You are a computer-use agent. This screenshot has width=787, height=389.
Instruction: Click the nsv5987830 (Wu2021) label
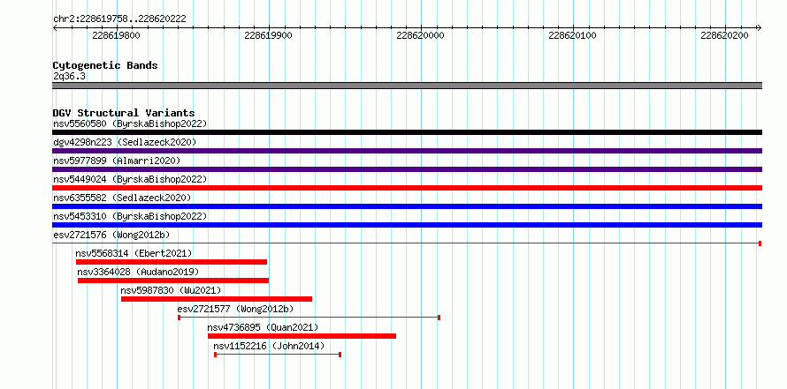pos(171,290)
